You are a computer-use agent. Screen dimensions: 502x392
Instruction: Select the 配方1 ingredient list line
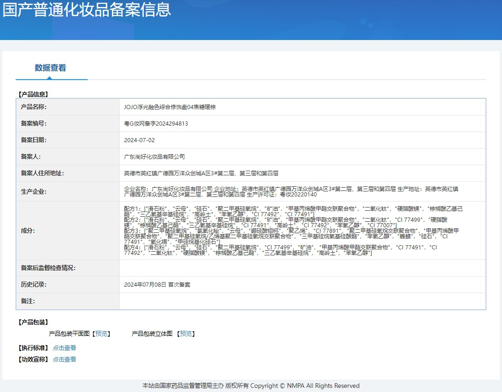coord(293,211)
